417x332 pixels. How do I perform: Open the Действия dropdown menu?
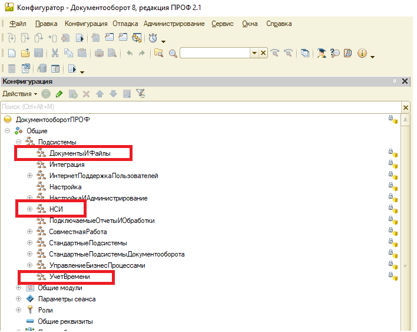point(19,94)
